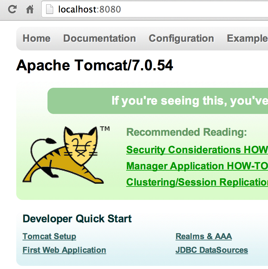Select the Home navigation tab

pos(36,38)
